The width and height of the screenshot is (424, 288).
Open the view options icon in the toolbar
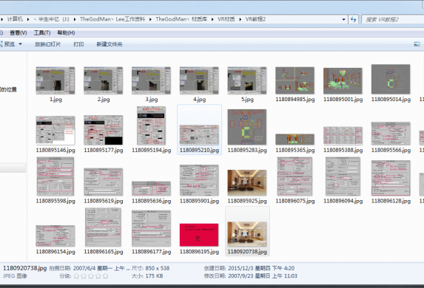[417, 44]
